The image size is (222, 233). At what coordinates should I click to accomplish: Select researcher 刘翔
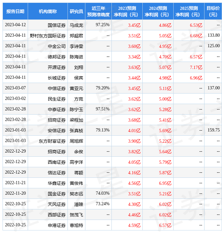tap(79, 67)
